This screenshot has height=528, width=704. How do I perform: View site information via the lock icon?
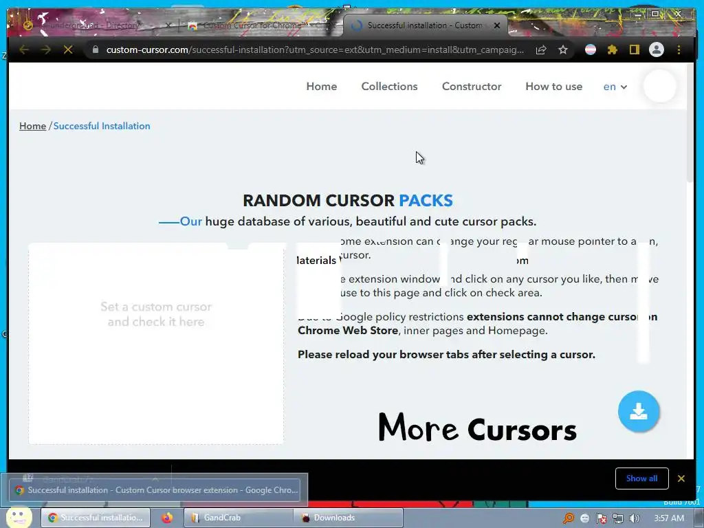(95, 49)
